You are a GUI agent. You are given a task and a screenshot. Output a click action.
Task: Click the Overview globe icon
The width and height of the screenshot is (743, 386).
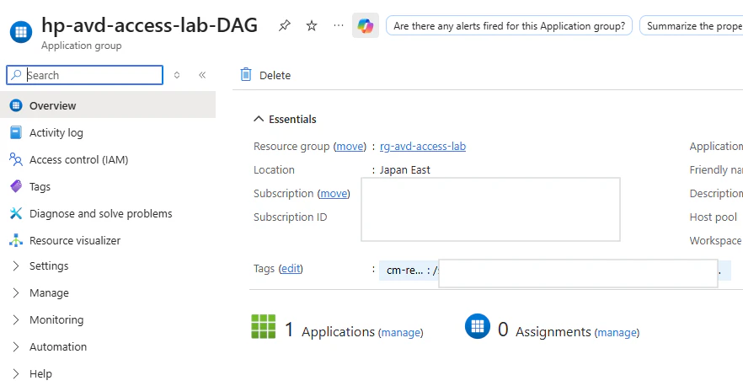point(16,105)
